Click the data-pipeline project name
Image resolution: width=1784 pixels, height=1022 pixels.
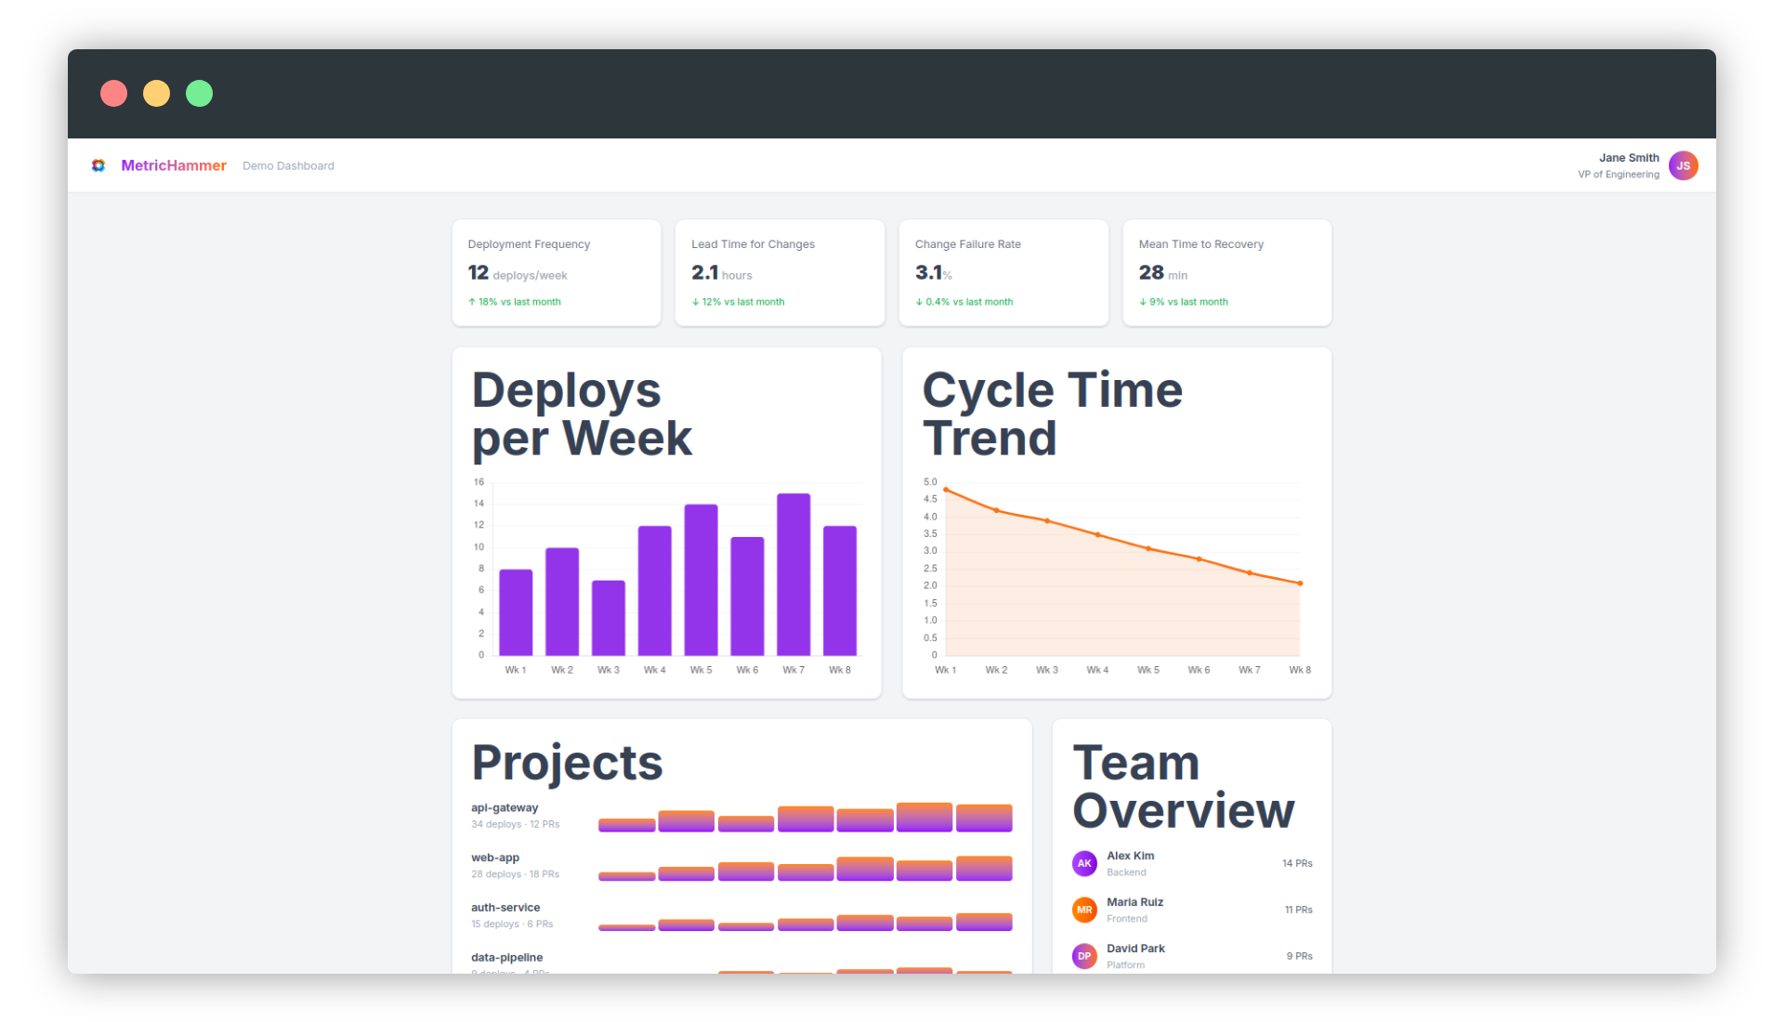point(507,957)
